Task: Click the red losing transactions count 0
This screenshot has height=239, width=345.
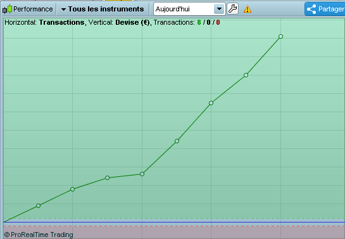Action: tap(218, 22)
